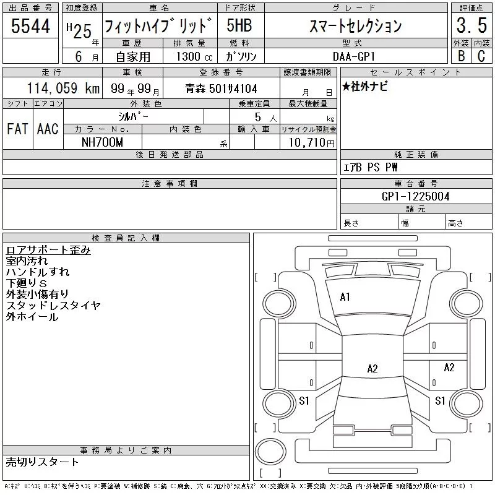Image resolution: width=495 pixels, height=495 pixels.
Task: Click the lot number 5544
Action: click(31, 27)
